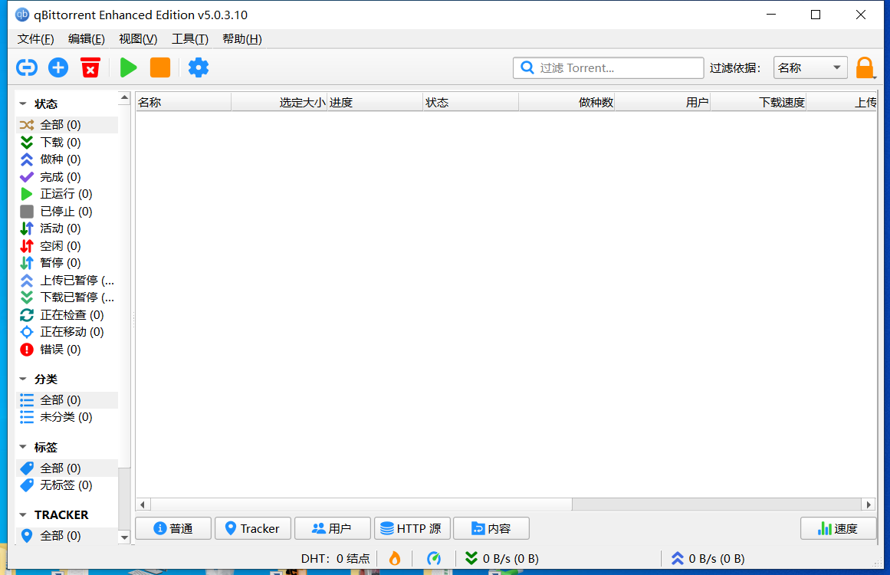This screenshot has width=890, height=575.
Task: Click the search magnifier in the filter box
Action: pos(527,67)
